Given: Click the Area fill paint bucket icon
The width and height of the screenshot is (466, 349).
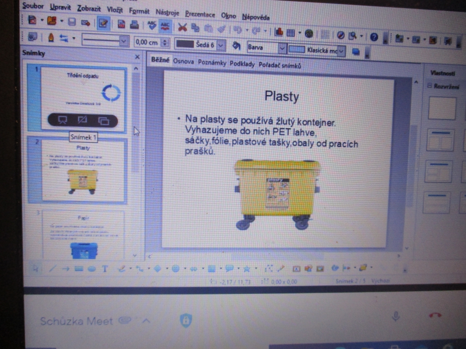Looking at the screenshot, I should click(236, 46).
